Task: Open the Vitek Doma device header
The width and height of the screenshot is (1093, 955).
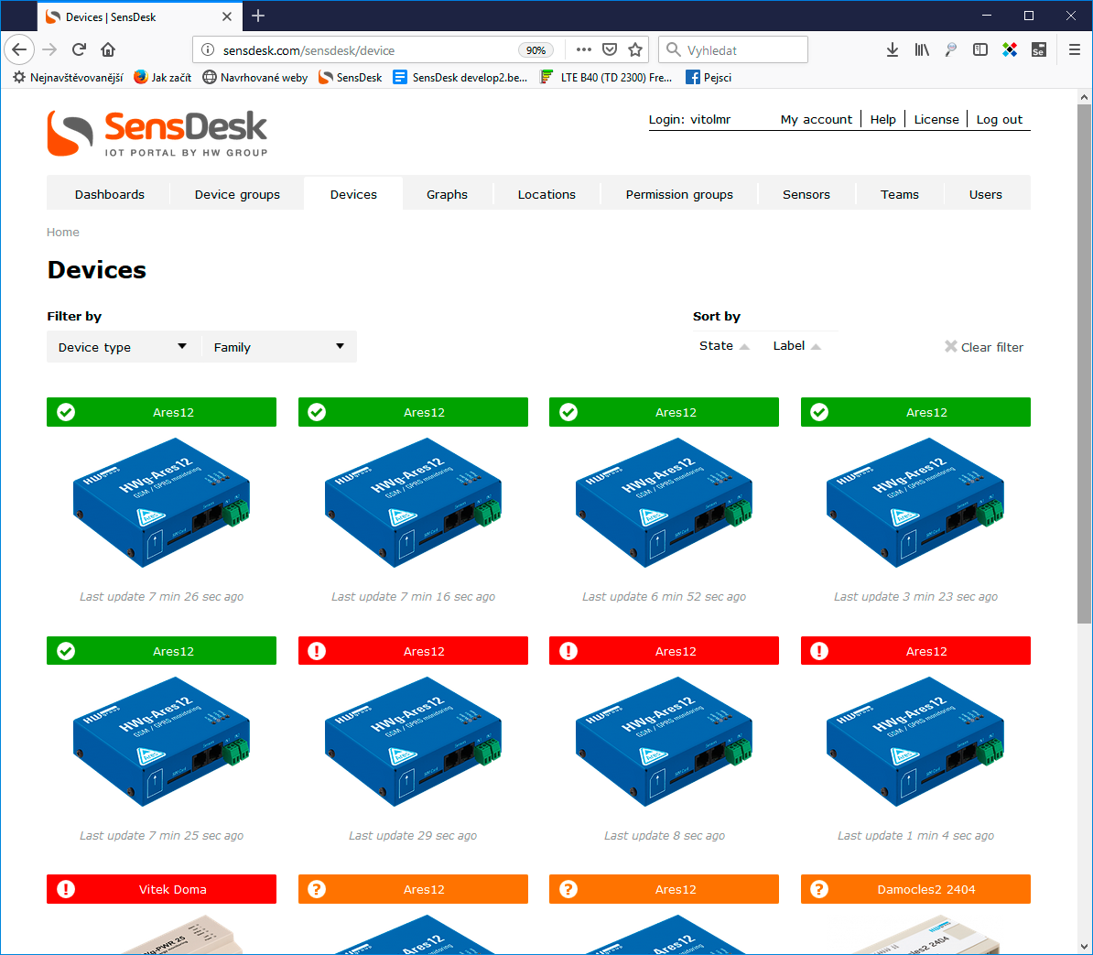Action: (x=162, y=889)
